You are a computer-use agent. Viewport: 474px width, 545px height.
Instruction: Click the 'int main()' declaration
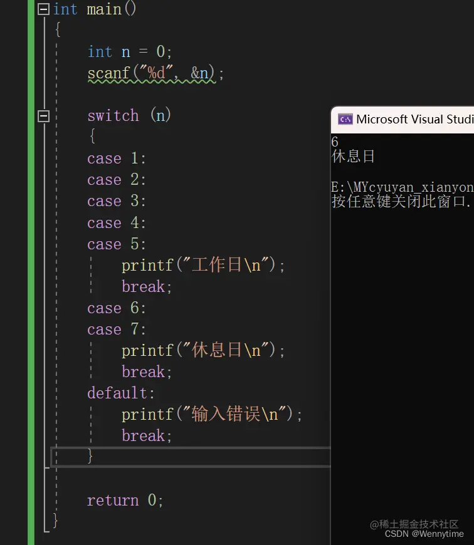point(94,9)
